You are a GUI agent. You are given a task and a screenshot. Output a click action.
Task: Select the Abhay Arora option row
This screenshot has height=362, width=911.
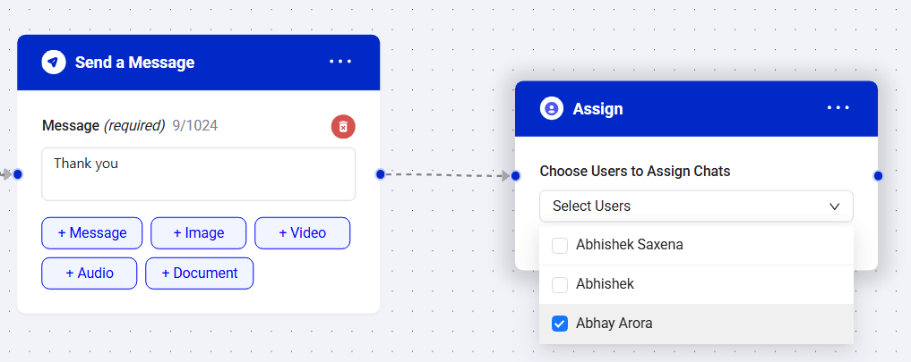click(x=696, y=324)
